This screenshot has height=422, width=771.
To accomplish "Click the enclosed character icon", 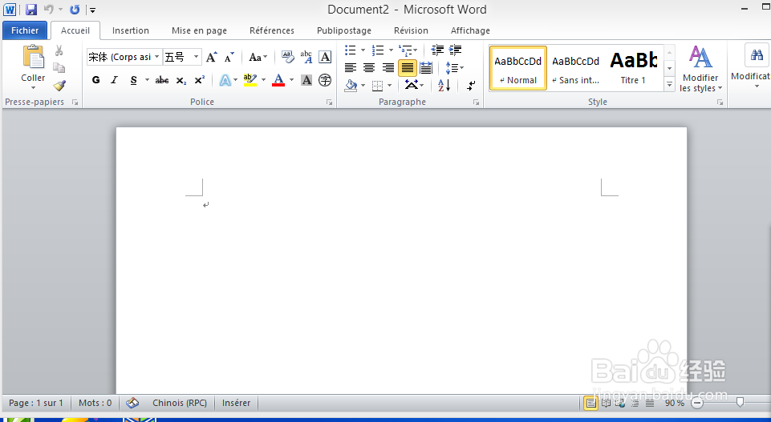I will [325, 80].
